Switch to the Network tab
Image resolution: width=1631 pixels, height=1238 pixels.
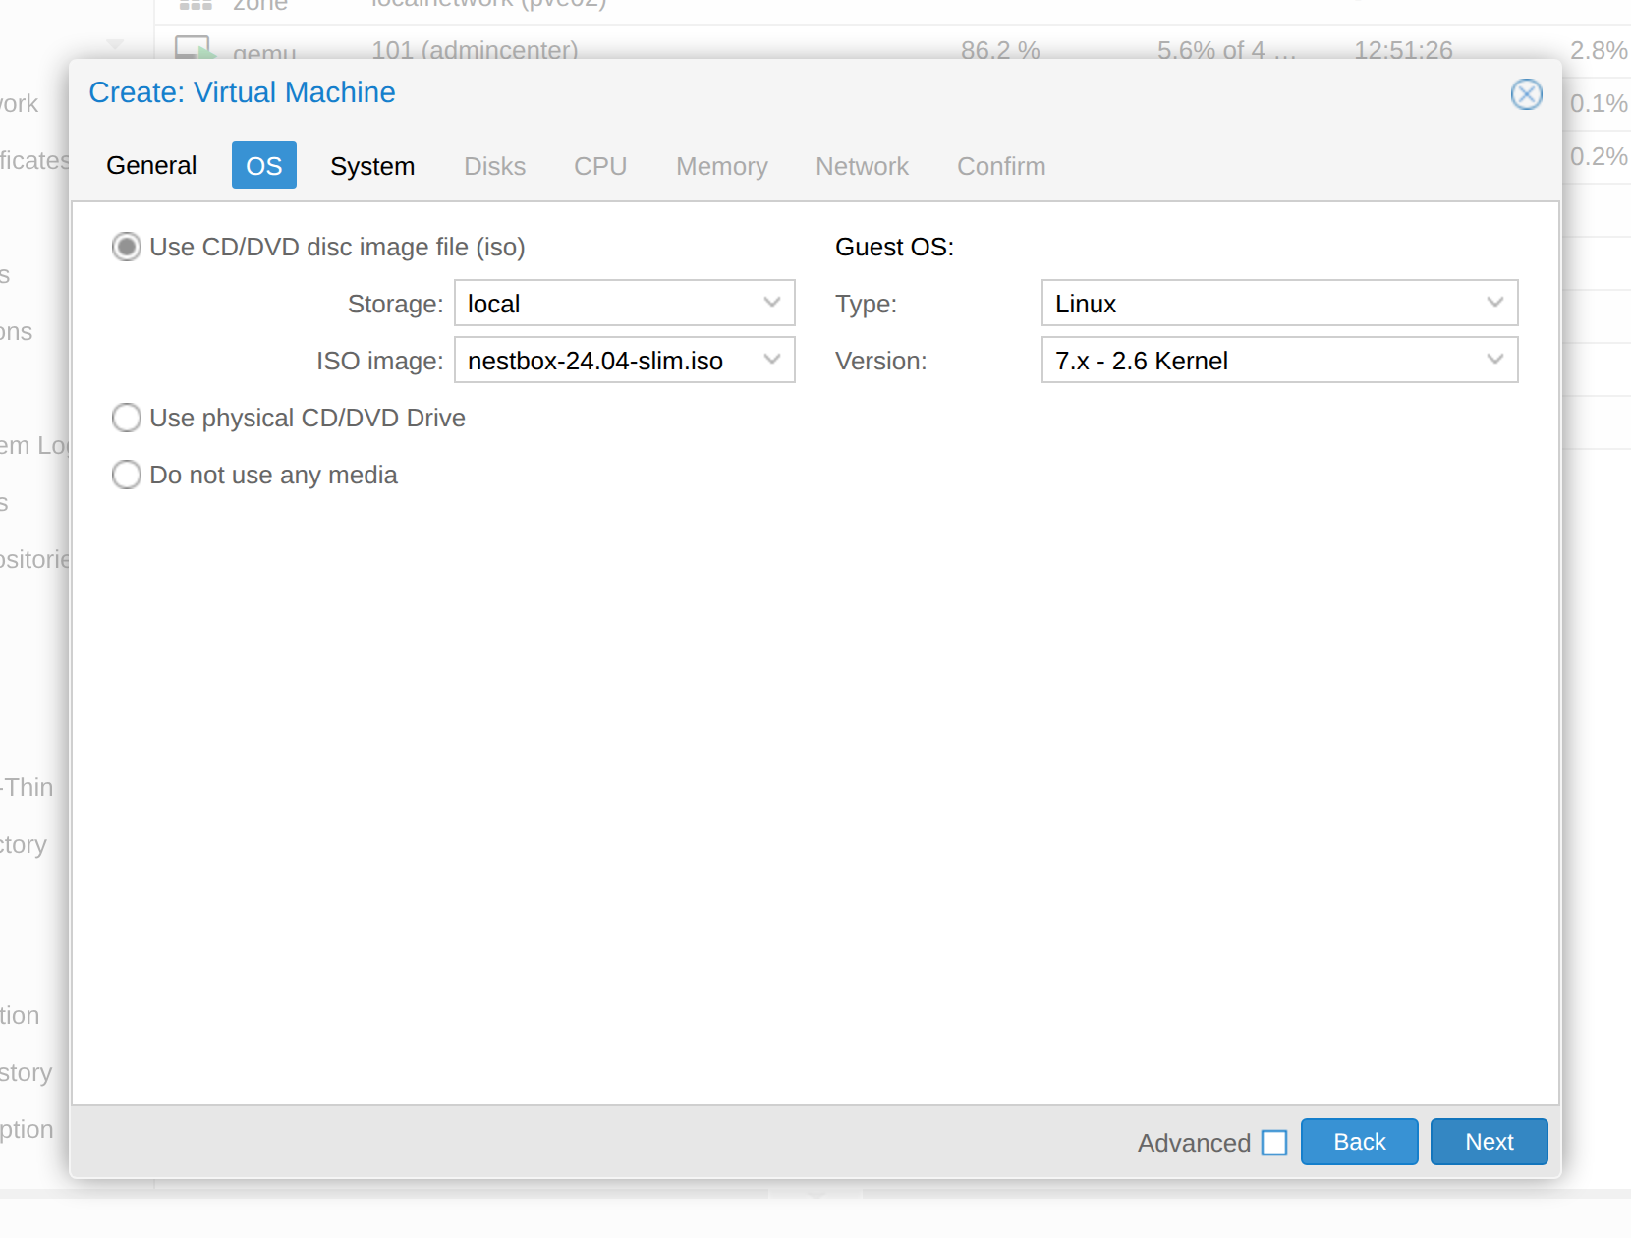tap(862, 165)
